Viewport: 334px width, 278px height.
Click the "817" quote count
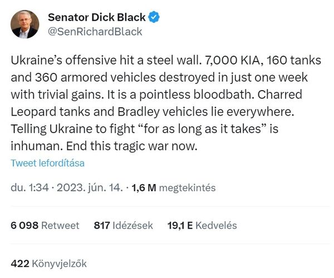point(102,225)
